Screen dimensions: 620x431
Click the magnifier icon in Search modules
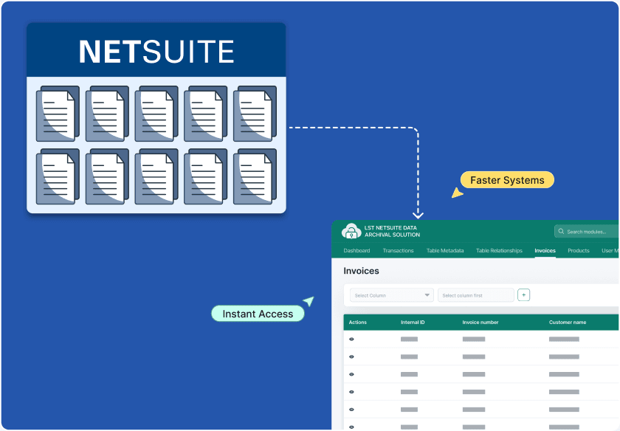coord(561,231)
